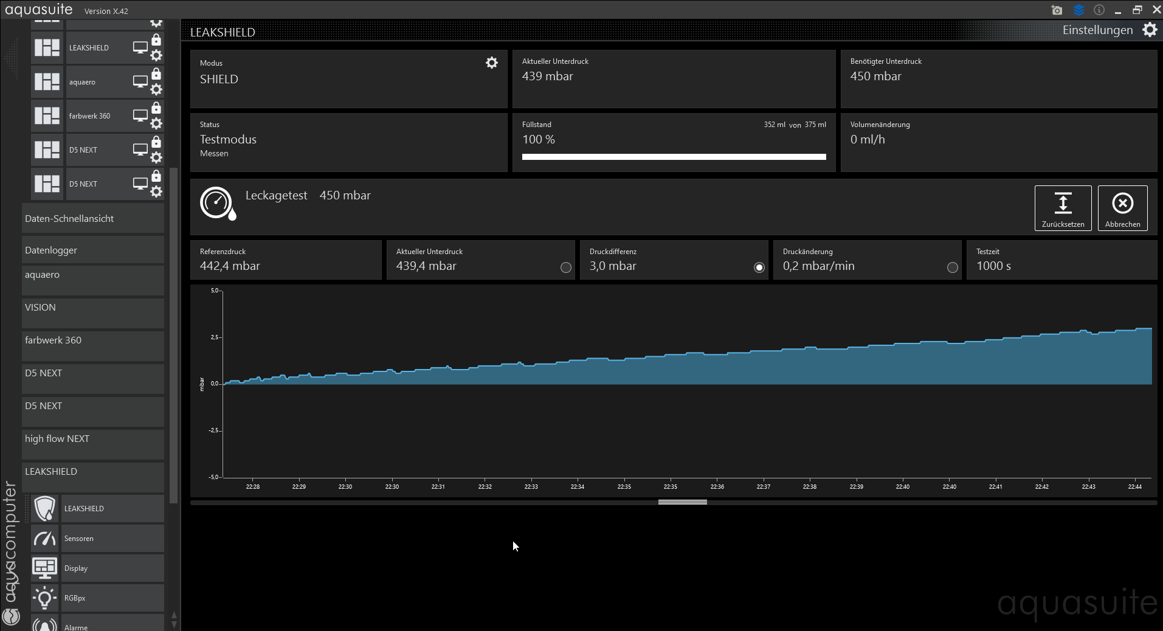Click the Modus SHIELD settings gear
The width and height of the screenshot is (1163, 631).
(491, 63)
